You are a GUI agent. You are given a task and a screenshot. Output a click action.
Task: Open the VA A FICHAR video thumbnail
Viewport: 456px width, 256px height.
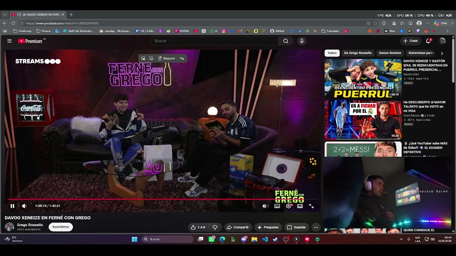coord(363,119)
